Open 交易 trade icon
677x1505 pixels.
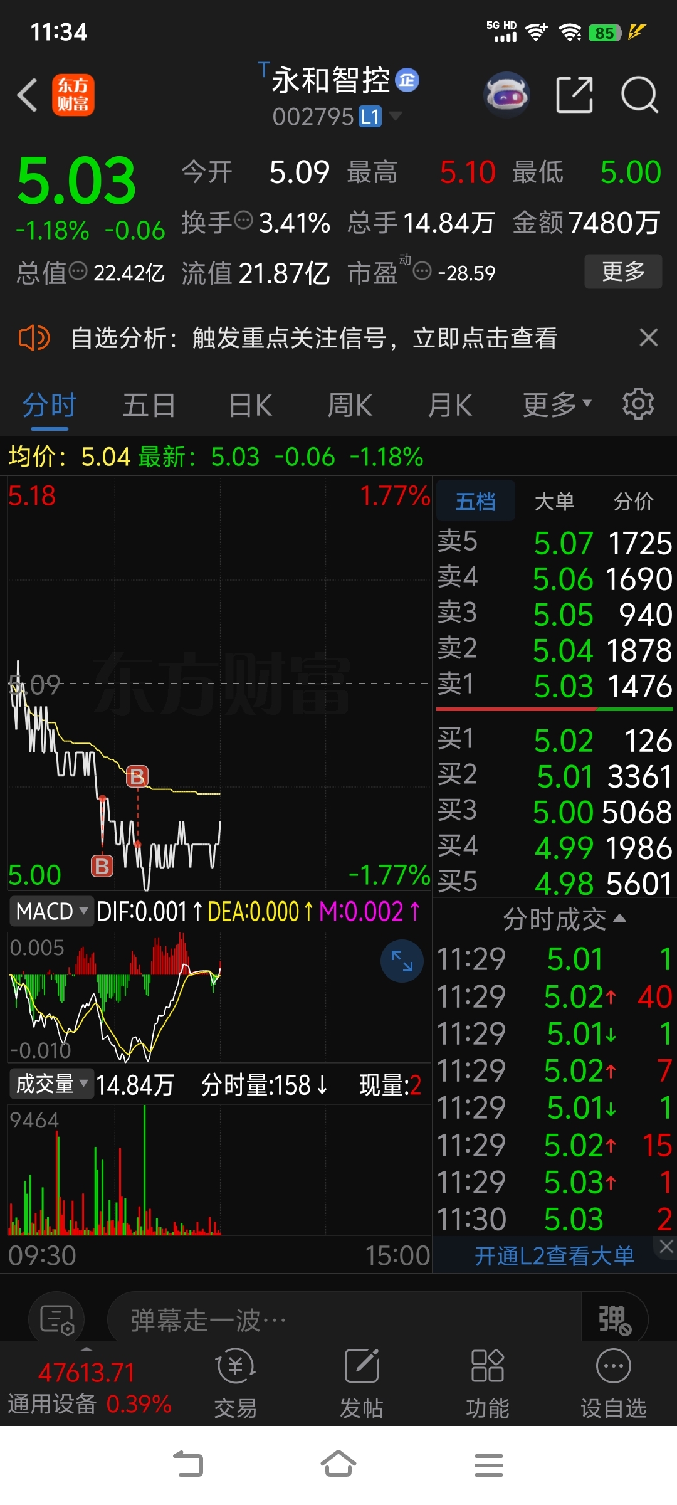coord(236,1383)
